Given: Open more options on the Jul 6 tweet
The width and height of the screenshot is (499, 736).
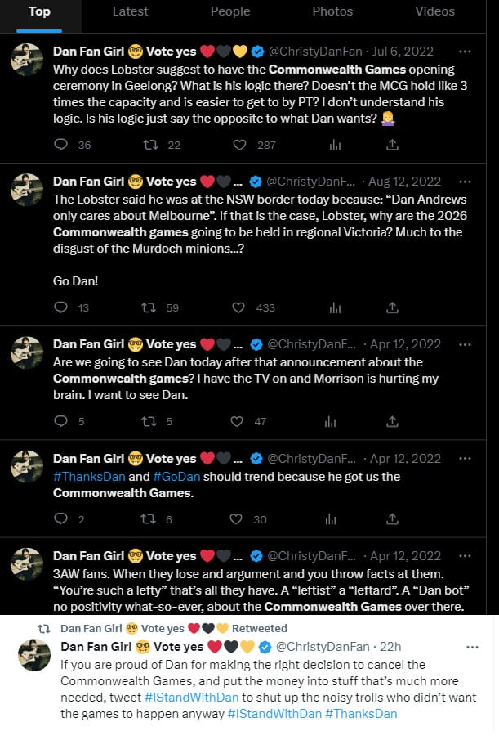Looking at the screenshot, I should click(x=465, y=51).
